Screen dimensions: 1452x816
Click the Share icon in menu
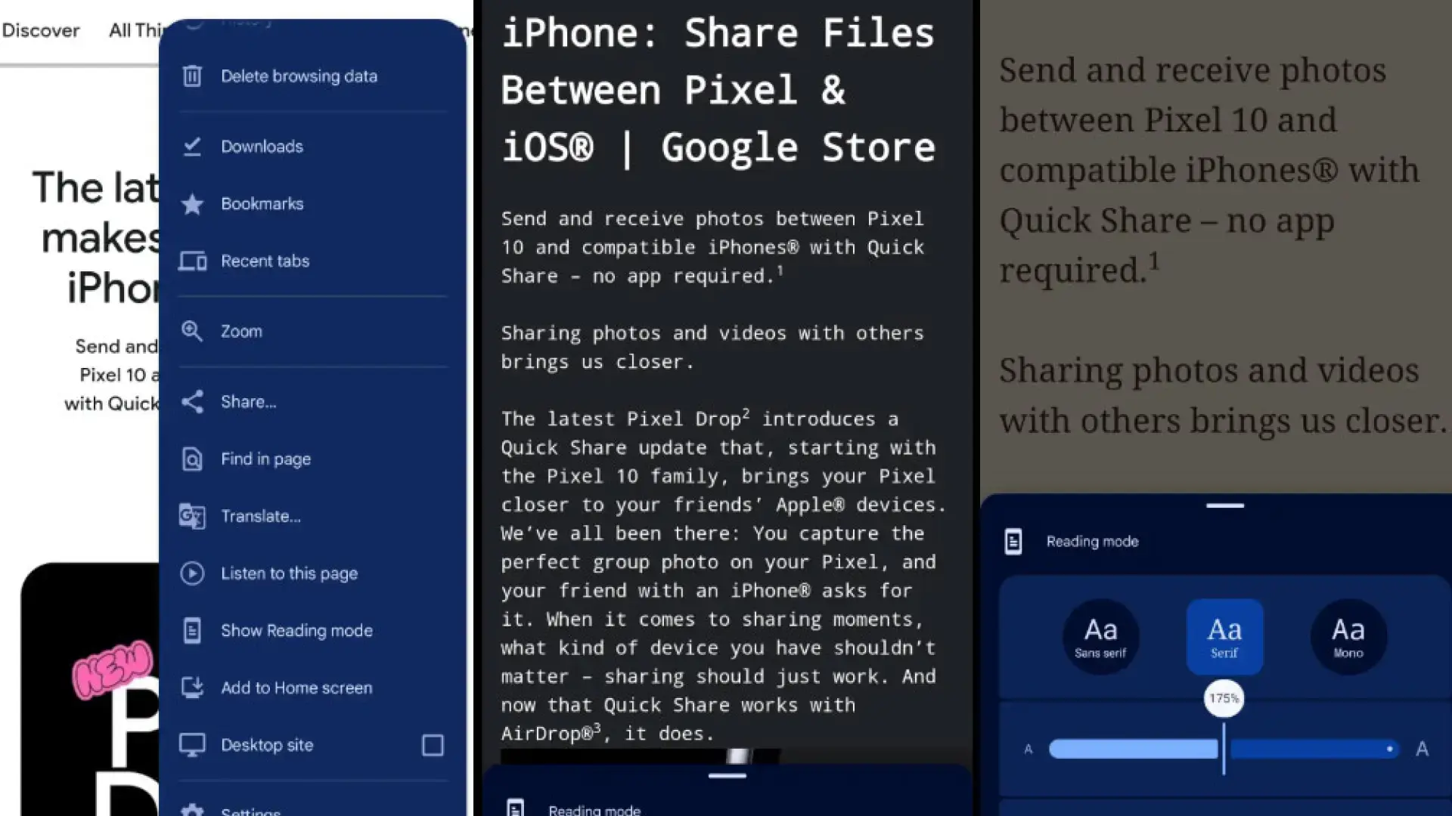click(x=192, y=402)
